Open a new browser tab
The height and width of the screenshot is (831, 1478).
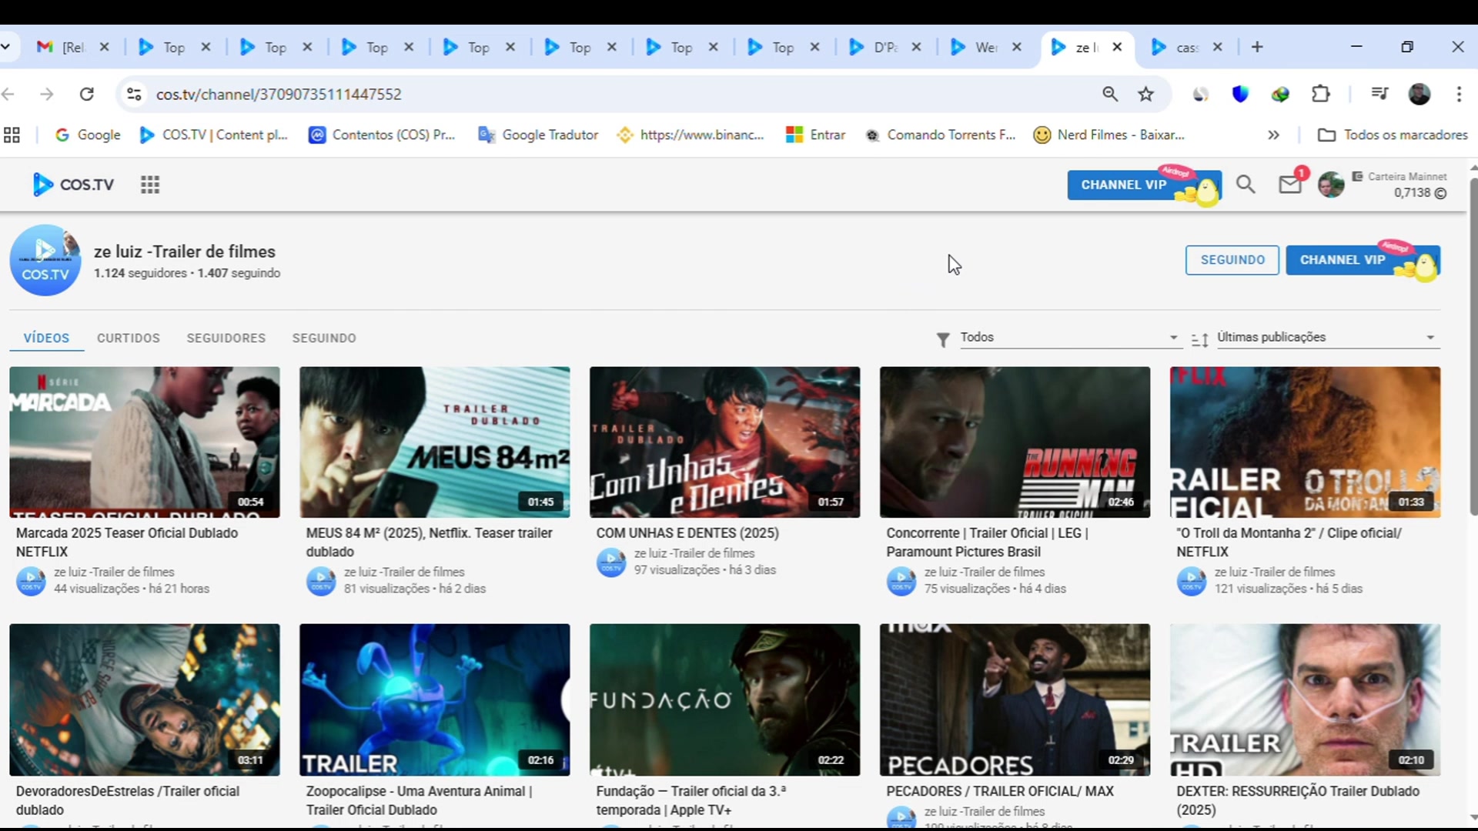pyautogui.click(x=1257, y=47)
